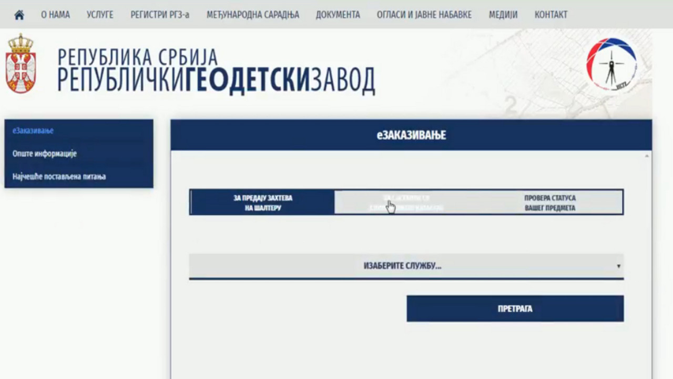Select еЗаказивање in the sidebar

coord(33,131)
